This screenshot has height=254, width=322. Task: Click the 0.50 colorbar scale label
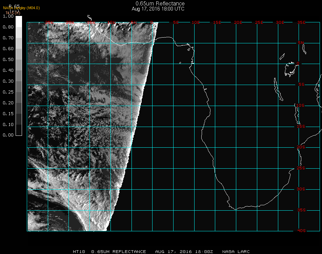pyautogui.click(x=8, y=60)
